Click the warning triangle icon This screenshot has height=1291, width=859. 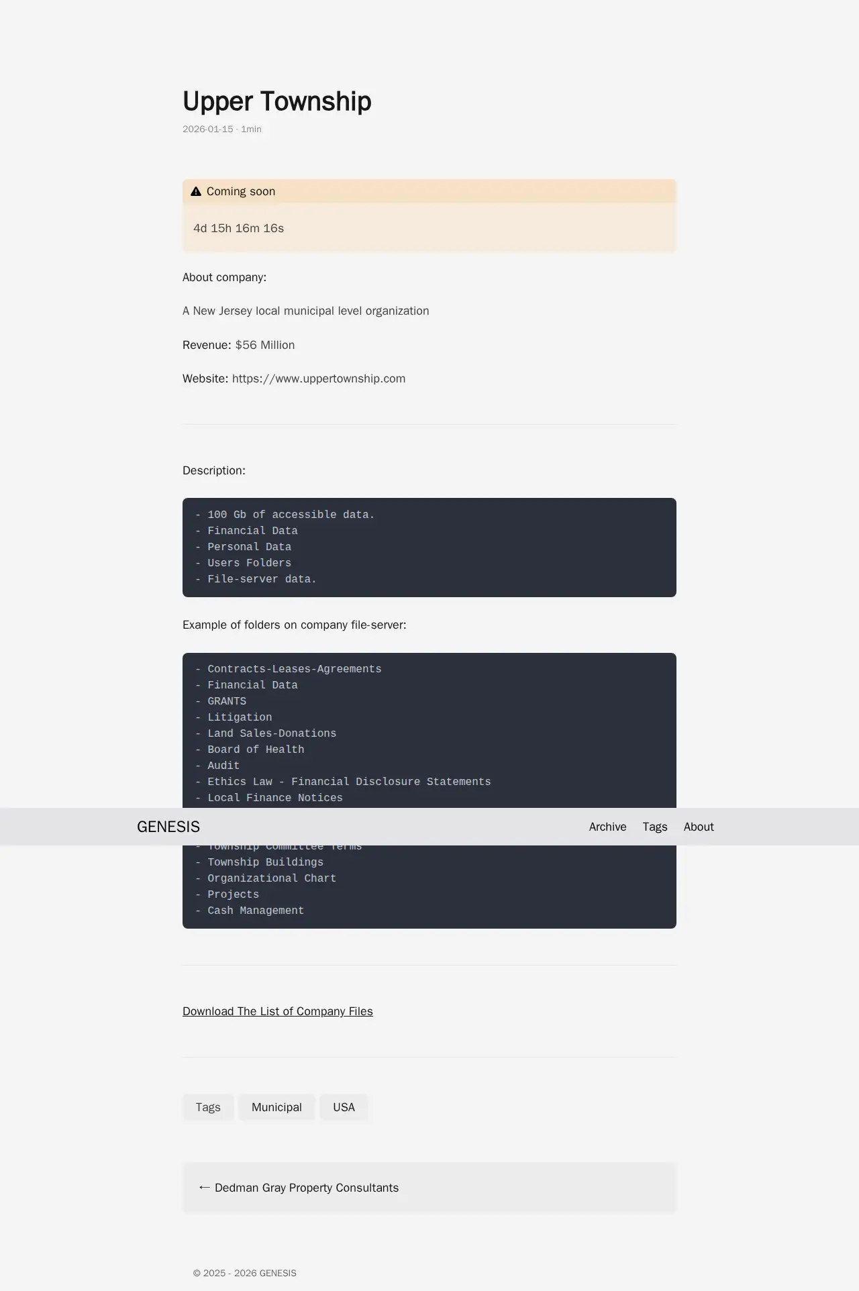(196, 192)
